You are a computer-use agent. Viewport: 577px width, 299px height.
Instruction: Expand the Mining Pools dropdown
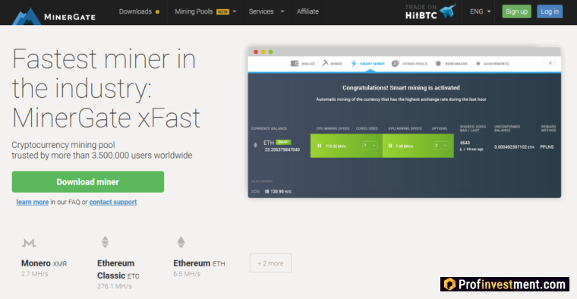(x=205, y=11)
